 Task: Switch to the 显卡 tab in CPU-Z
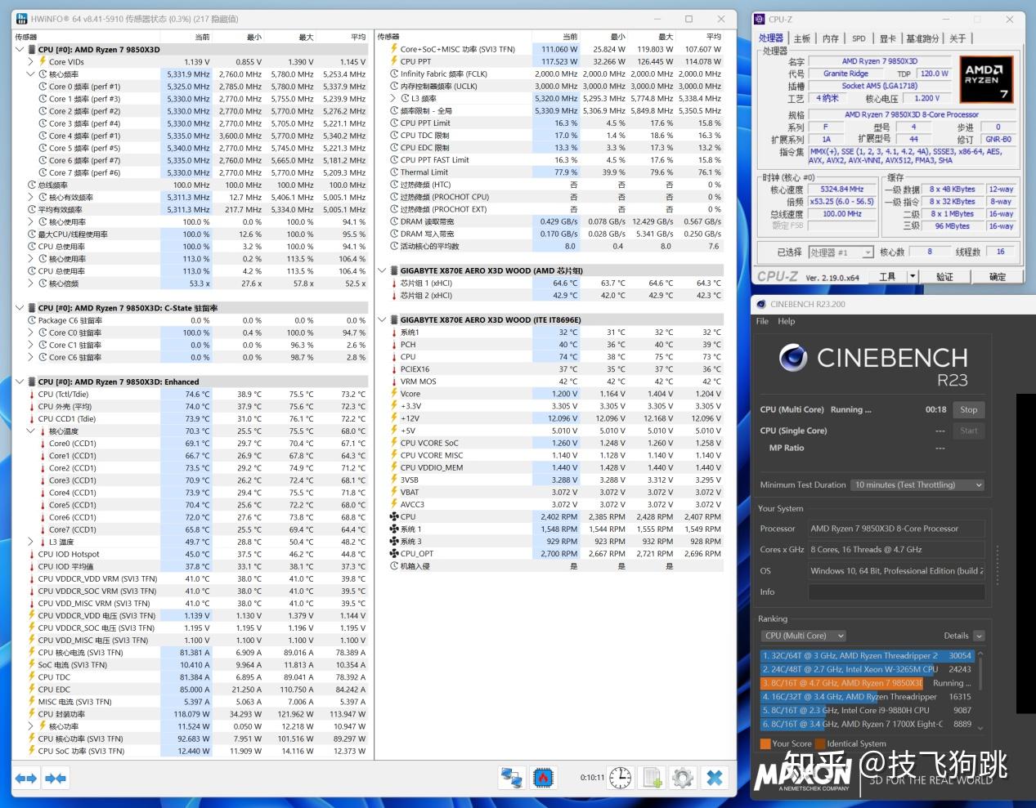point(887,38)
